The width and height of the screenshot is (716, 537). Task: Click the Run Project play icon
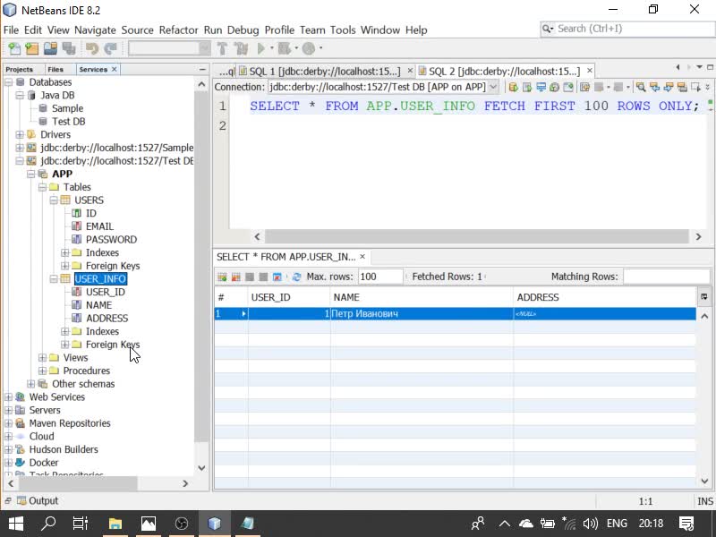tap(260, 48)
